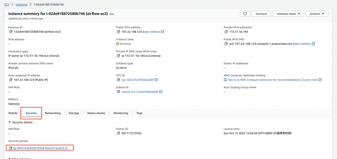The height and width of the screenshot is (159, 337).
Task: Copy the Private IP DNS name
Action: pyautogui.click(x=118, y=56)
